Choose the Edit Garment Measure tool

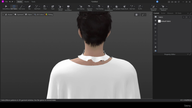[x=163, y=8]
